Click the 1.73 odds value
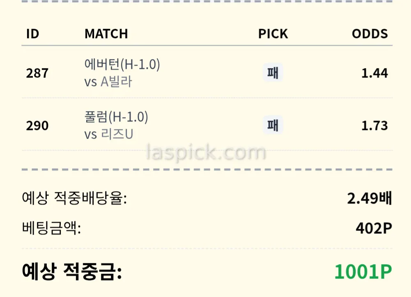411x297 pixels. coord(374,126)
